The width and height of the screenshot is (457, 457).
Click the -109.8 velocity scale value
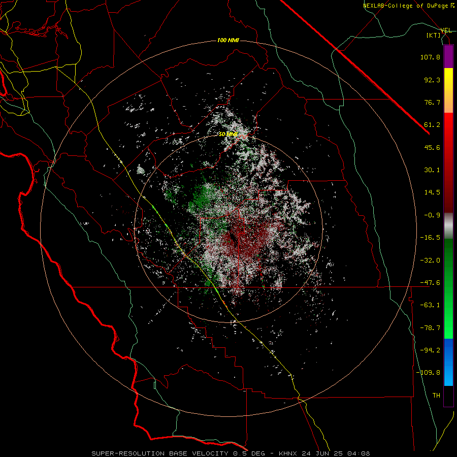pos(428,373)
